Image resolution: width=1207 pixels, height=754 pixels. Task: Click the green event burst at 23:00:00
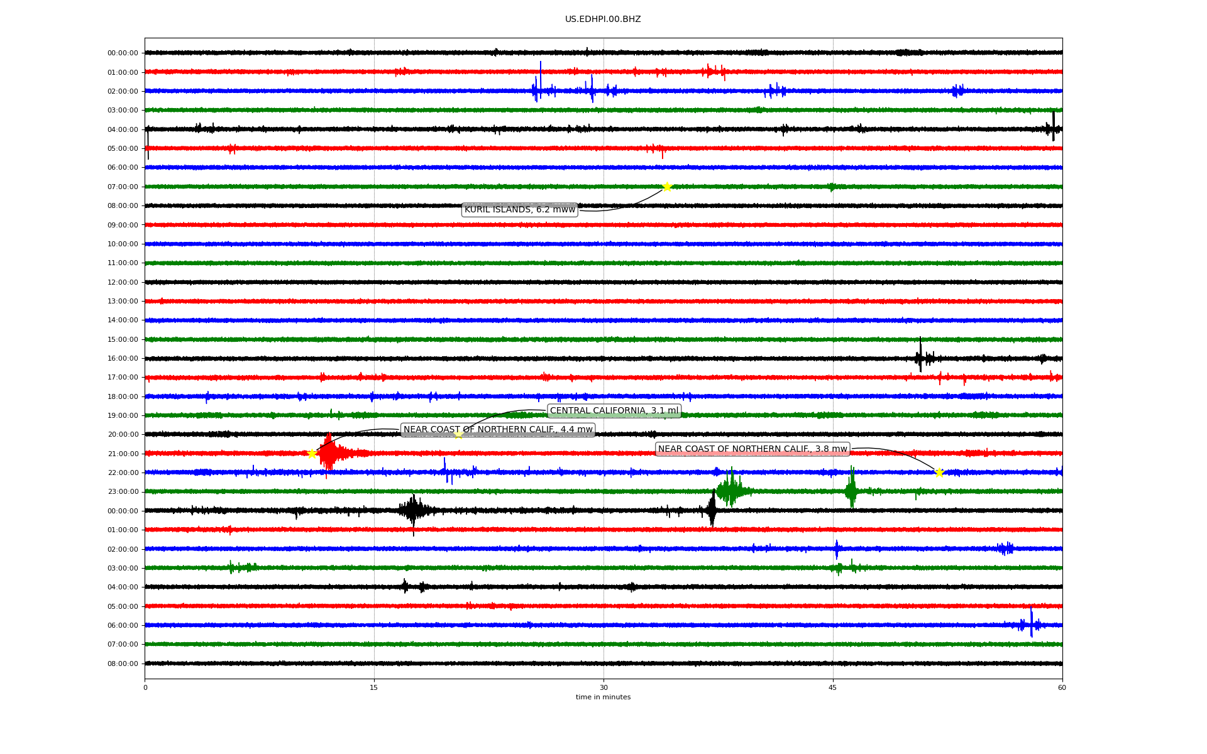pyautogui.click(x=730, y=490)
